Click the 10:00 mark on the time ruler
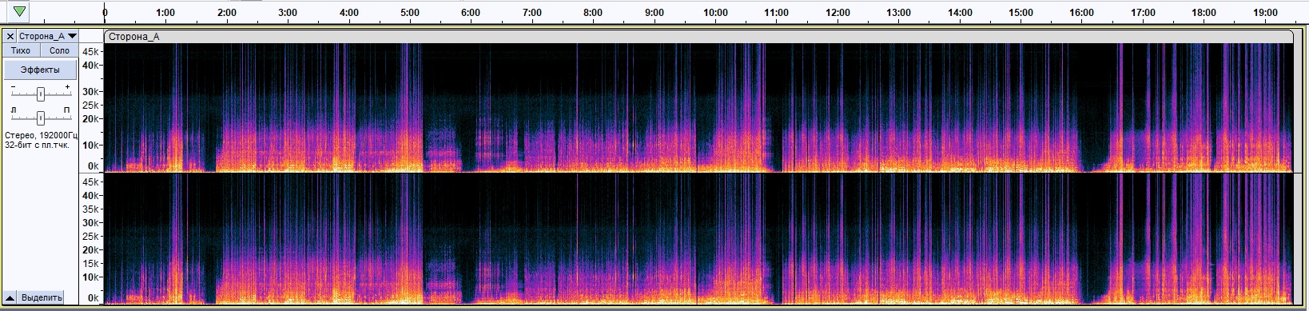The width and height of the screenshot is (1309, 311). point(715,13)
